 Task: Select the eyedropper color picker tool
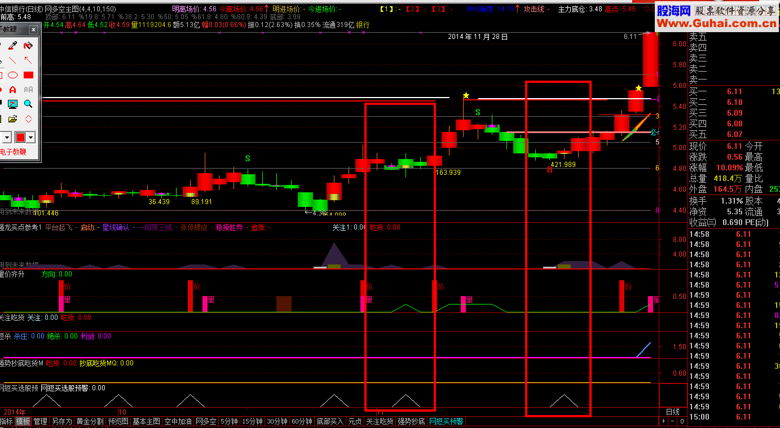[12, 46]
